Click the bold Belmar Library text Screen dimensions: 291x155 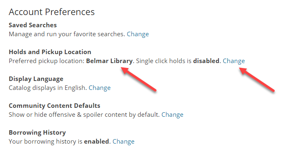[110, 61]
